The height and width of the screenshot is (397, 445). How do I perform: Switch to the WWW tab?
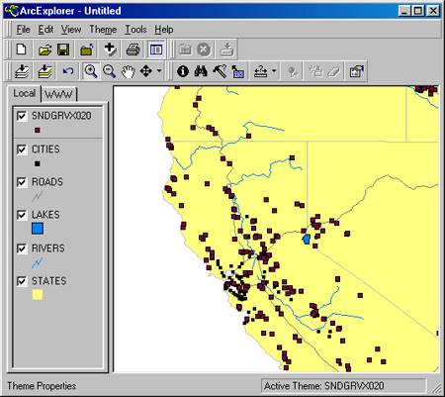click(58, 94)
